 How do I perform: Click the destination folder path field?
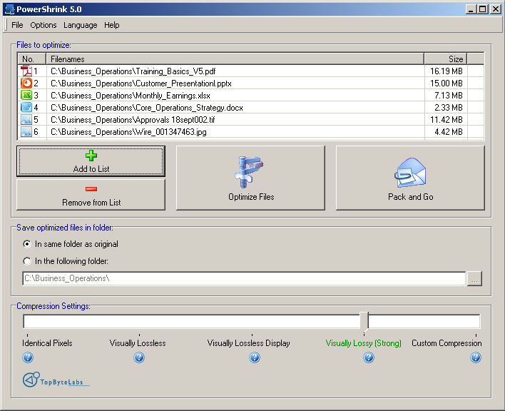coord(244,278)
